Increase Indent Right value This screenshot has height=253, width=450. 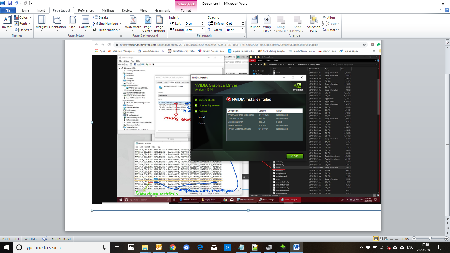202,29
